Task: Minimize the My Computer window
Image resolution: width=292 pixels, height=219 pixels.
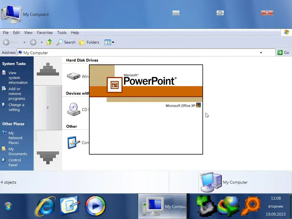Action: pos(176,13)
